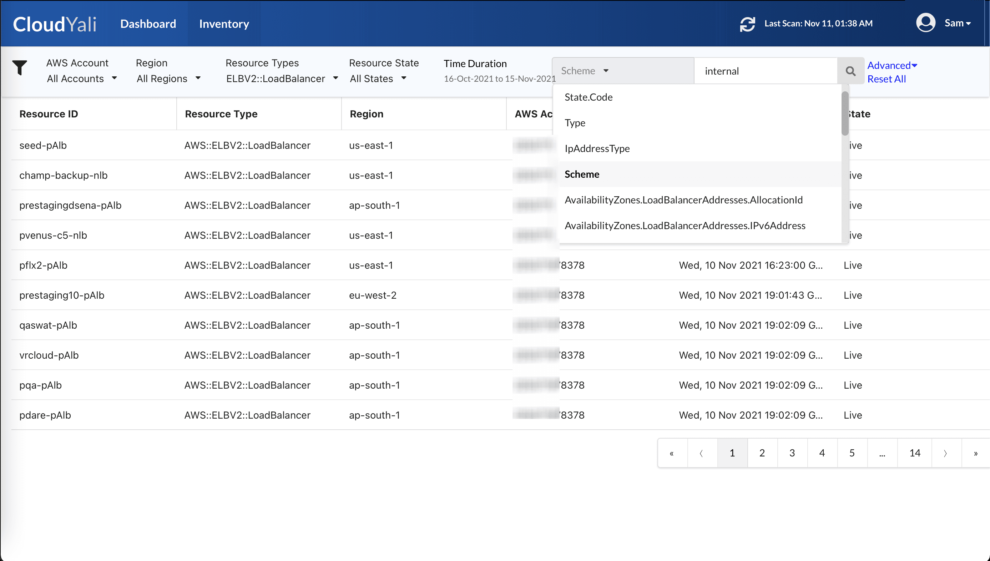Go to next page arrow
Image resolution: width=990 pixels, height=561 pixels.
(x=945, y=453)
